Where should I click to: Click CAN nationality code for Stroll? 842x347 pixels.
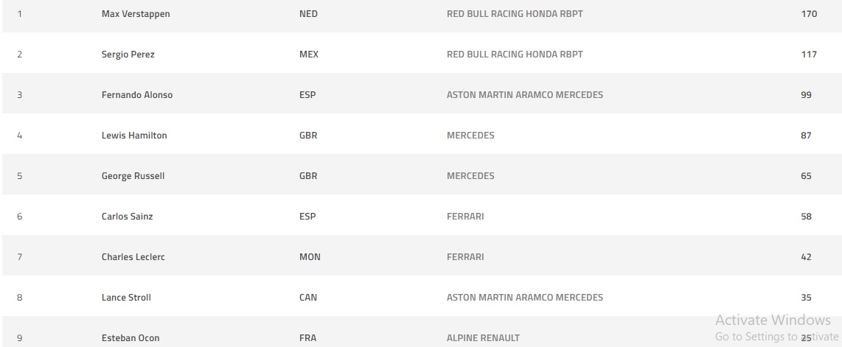click(x=308, y=298)
